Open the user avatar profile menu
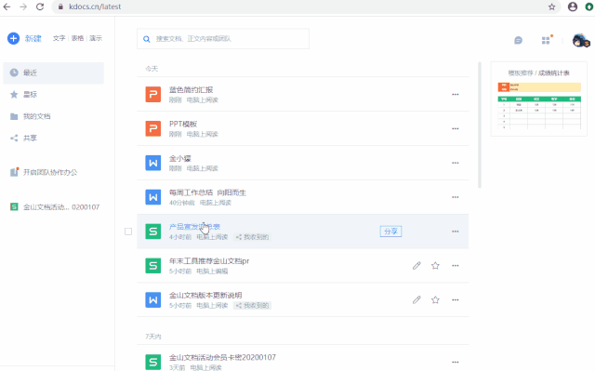This screenshot has width=595, height=371. 580,40
